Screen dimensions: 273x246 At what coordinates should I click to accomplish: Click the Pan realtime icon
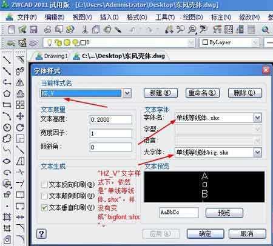(169, 30)
